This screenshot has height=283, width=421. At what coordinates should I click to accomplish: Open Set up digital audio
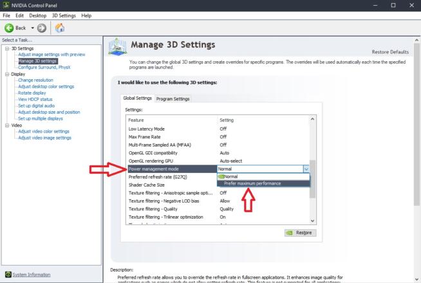coord(36,105)
